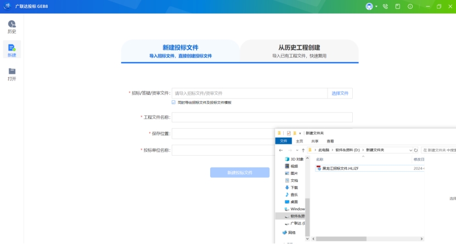Expand the dropdown arrow next to user avatar
The image size is (456, 244).
pyautogui.click(x=376, y=7)
